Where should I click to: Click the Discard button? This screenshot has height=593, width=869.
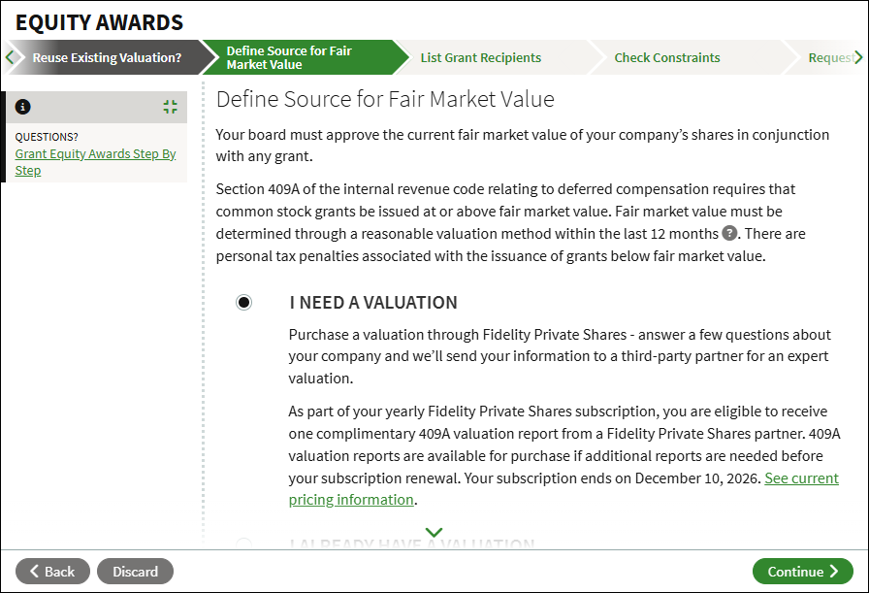(135, 572)
